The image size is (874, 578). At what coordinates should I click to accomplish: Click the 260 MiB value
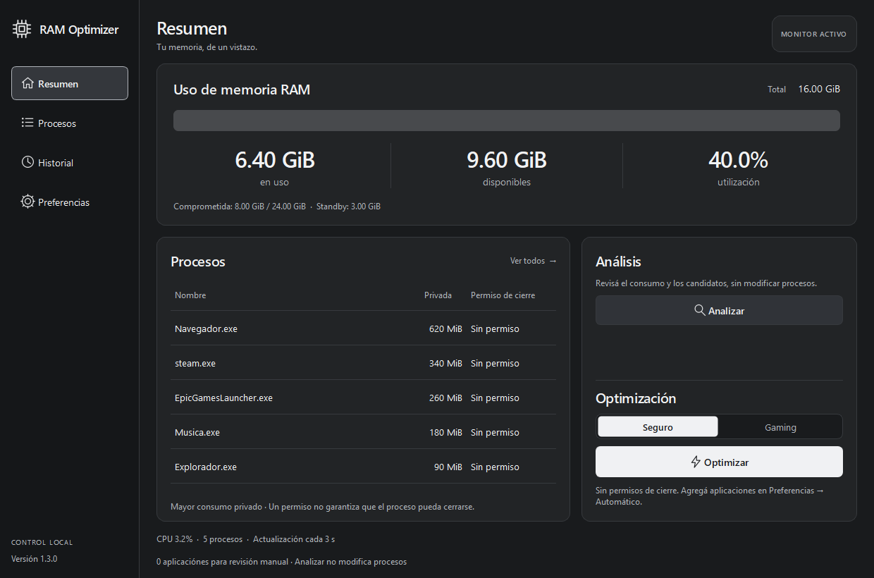click(x=445, y=398)
